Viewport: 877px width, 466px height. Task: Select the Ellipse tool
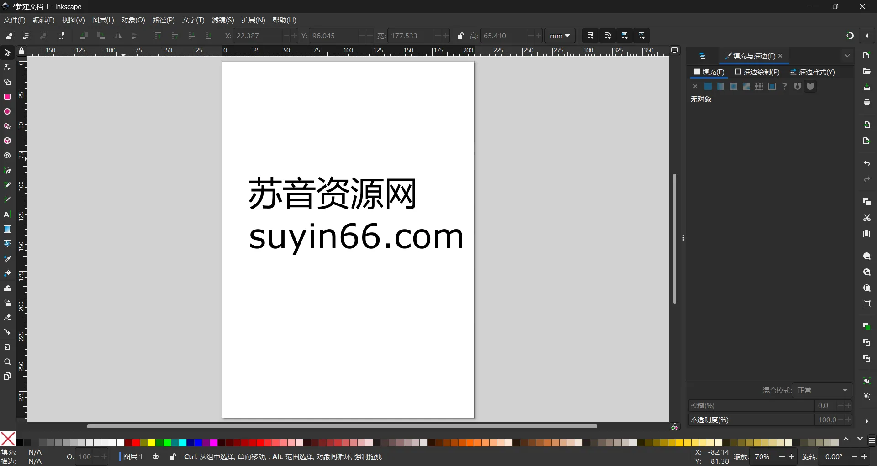point(7,111)
